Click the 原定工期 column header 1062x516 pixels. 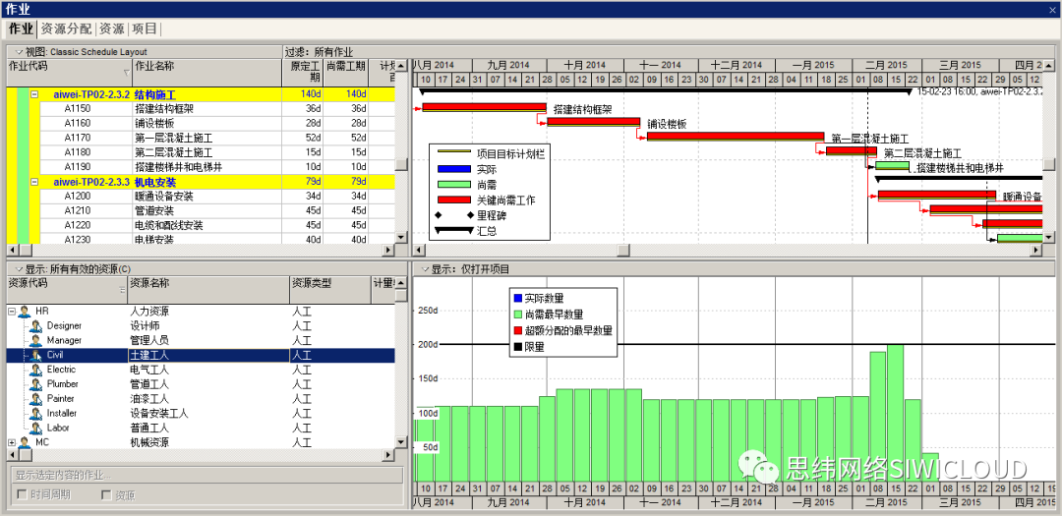303,72
